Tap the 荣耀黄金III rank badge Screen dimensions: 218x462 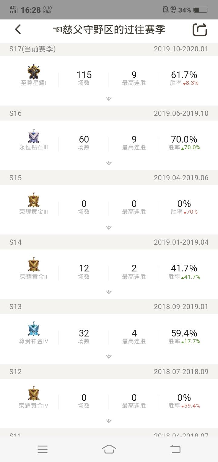(x=34, y=201)
